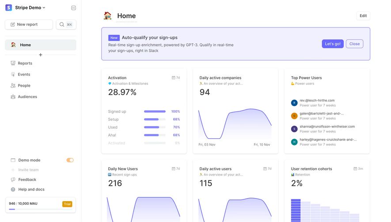This screenshot has width=391, height=222.
Task: Click the Aha! funnel row label
Action: [x=112, y=135]
